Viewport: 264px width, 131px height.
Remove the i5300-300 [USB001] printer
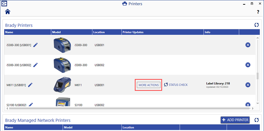tap(248, 45)
